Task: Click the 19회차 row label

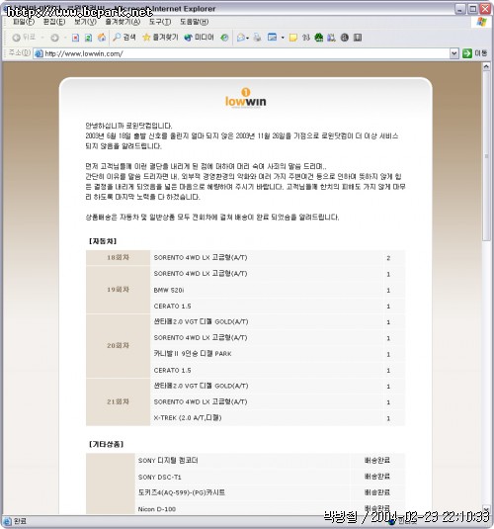Action: pyautogui.click(x=118, y=290)
